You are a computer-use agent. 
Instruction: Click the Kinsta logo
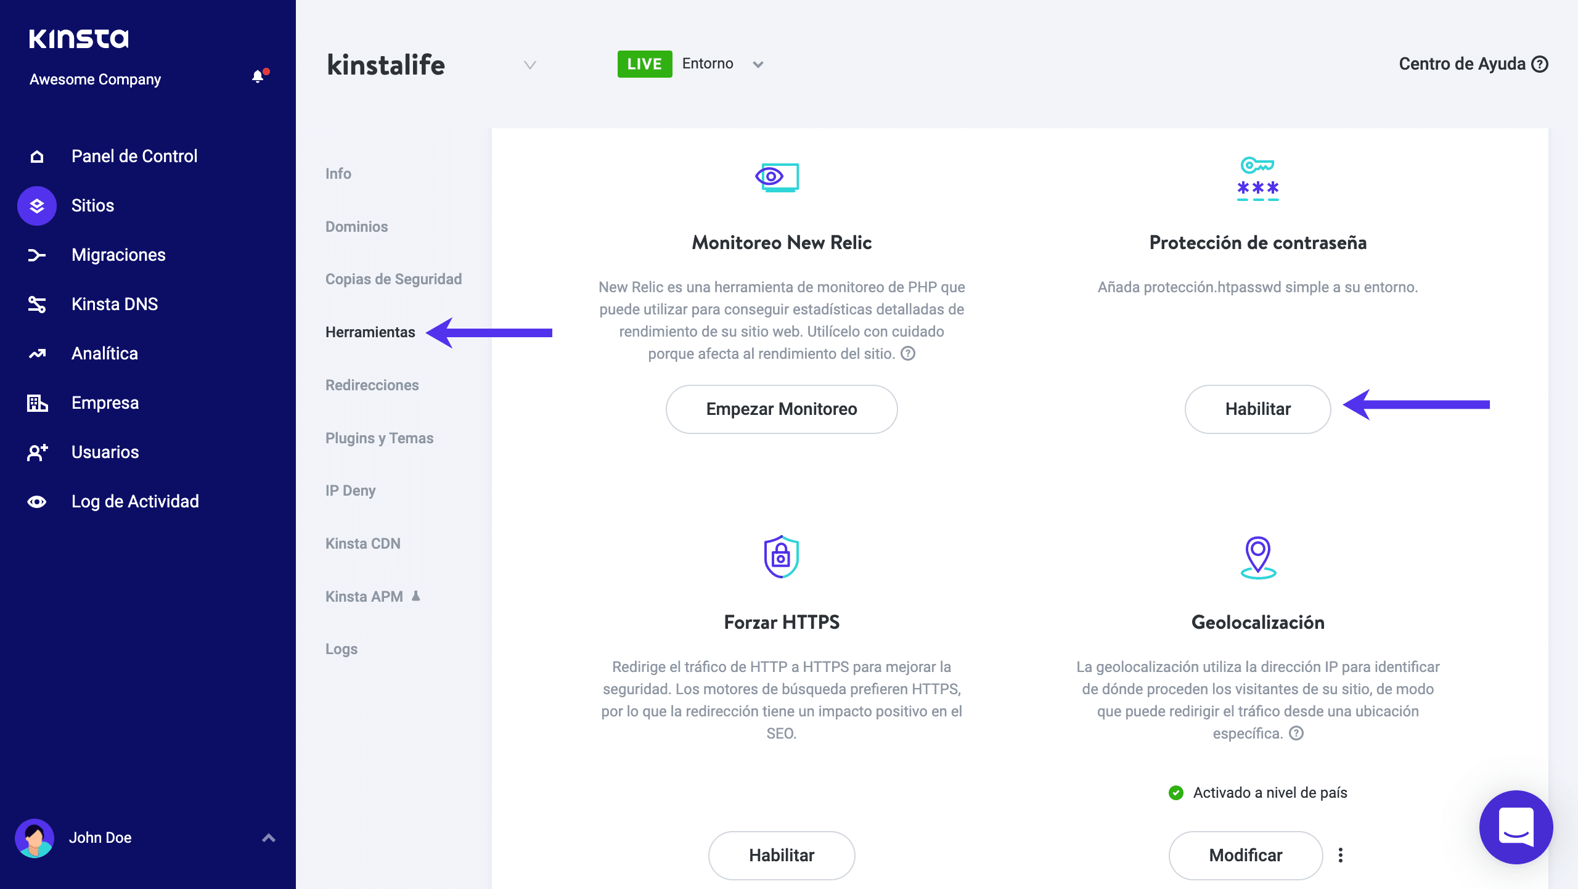tap(79, 39)
